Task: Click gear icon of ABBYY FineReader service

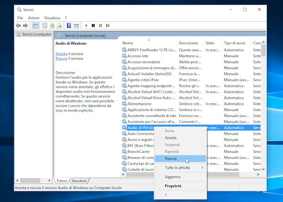Action: (x=124, y=50)
